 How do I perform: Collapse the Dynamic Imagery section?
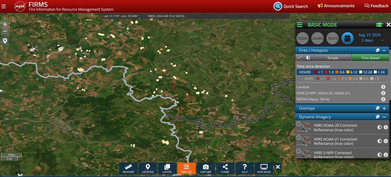384,117
